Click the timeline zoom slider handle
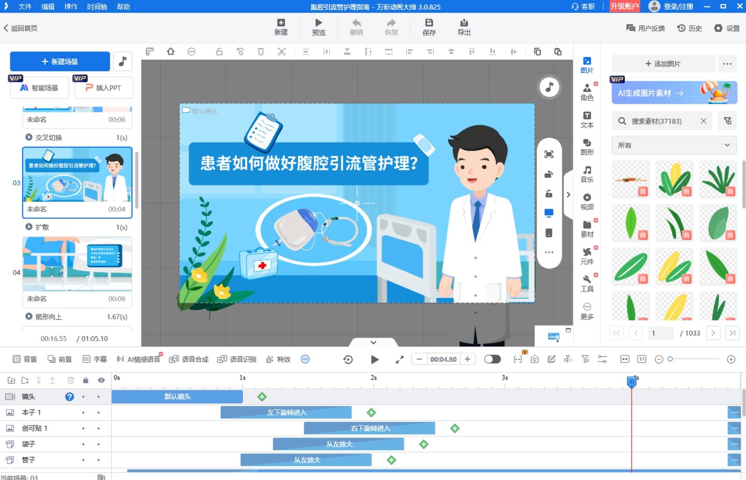The height and width of the screenshot is (480, 746). click(x=670, y=359)
